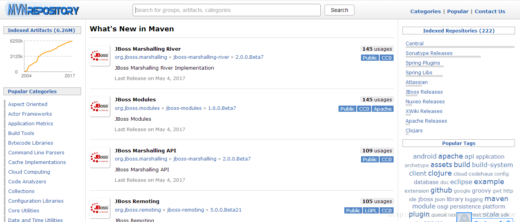Viewport: 520px width, 222px height.
Task: Open the jboss-modules artifact link
Action: 184,108
